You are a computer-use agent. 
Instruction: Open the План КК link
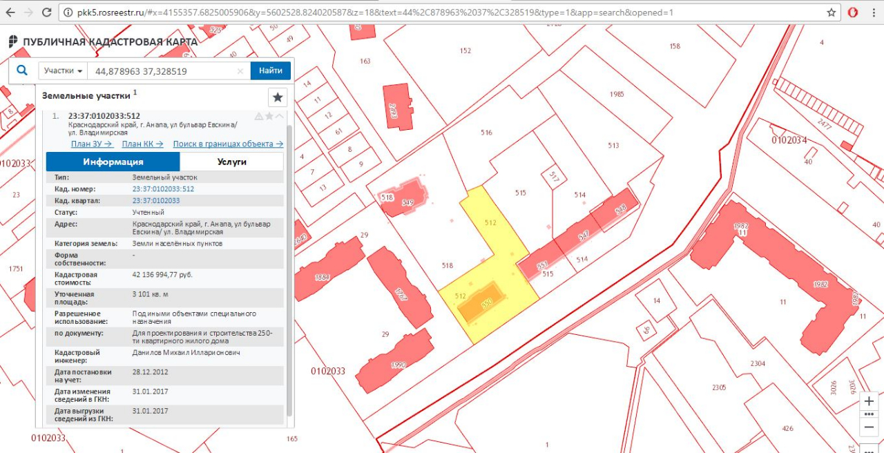click(x=142, y=144)
